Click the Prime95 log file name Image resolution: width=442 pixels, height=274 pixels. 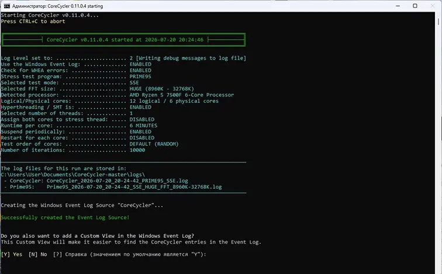pos(134,187)
